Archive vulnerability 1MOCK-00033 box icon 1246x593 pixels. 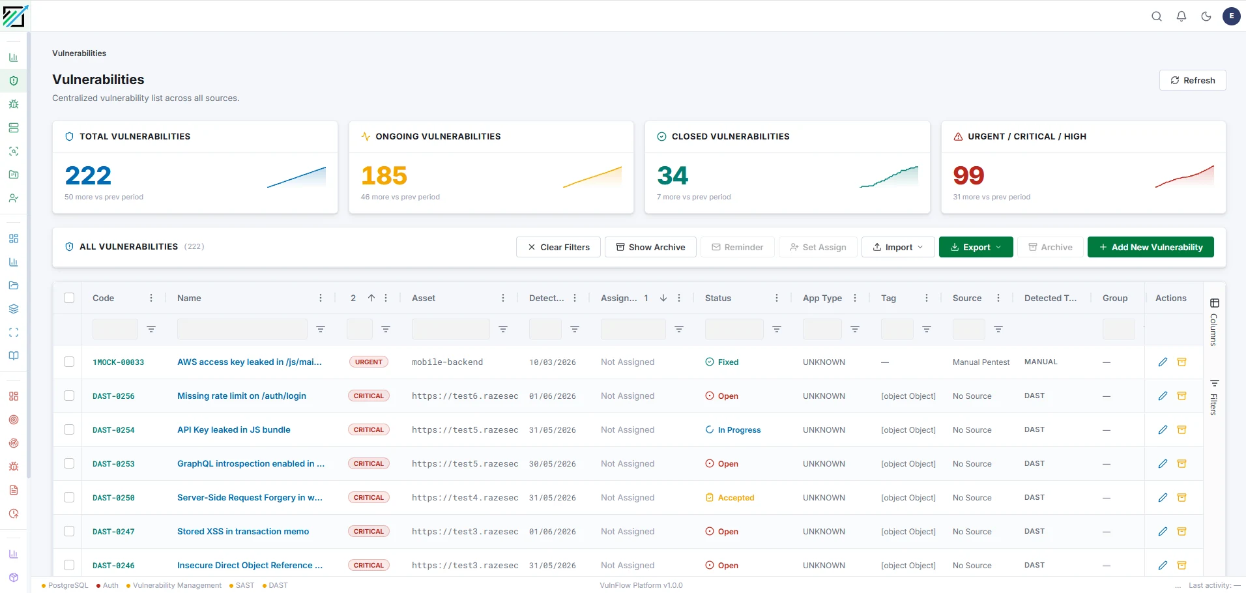point(1181,362)
